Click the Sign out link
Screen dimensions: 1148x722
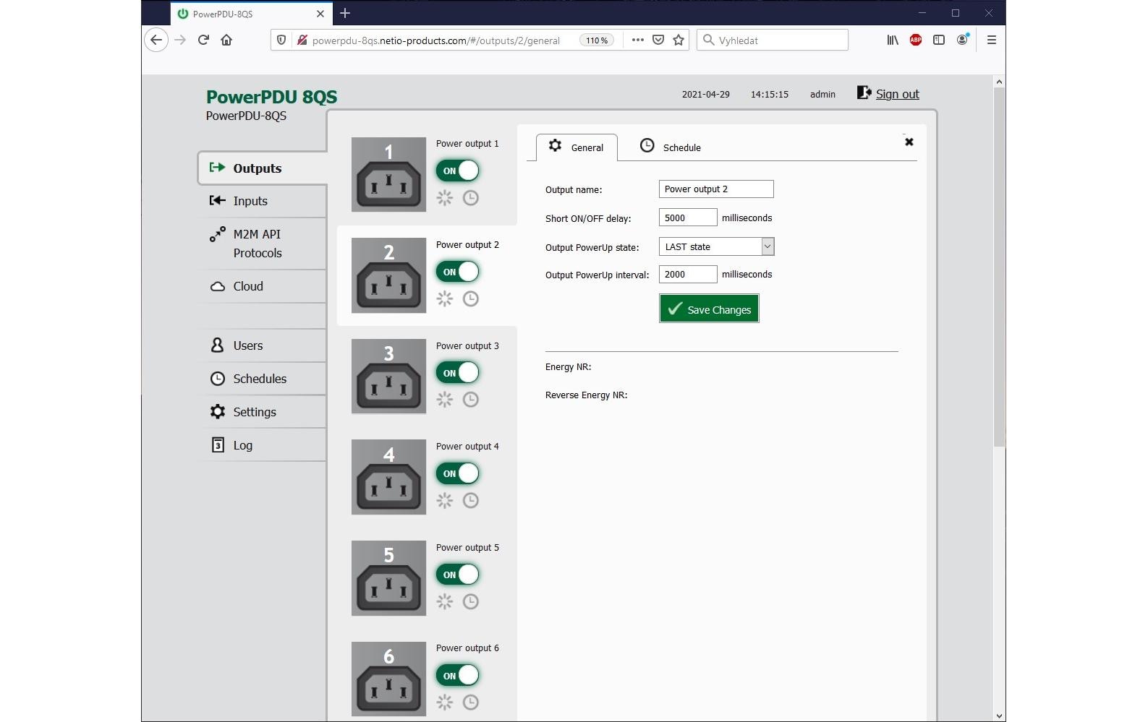click(x=897, y=94)
